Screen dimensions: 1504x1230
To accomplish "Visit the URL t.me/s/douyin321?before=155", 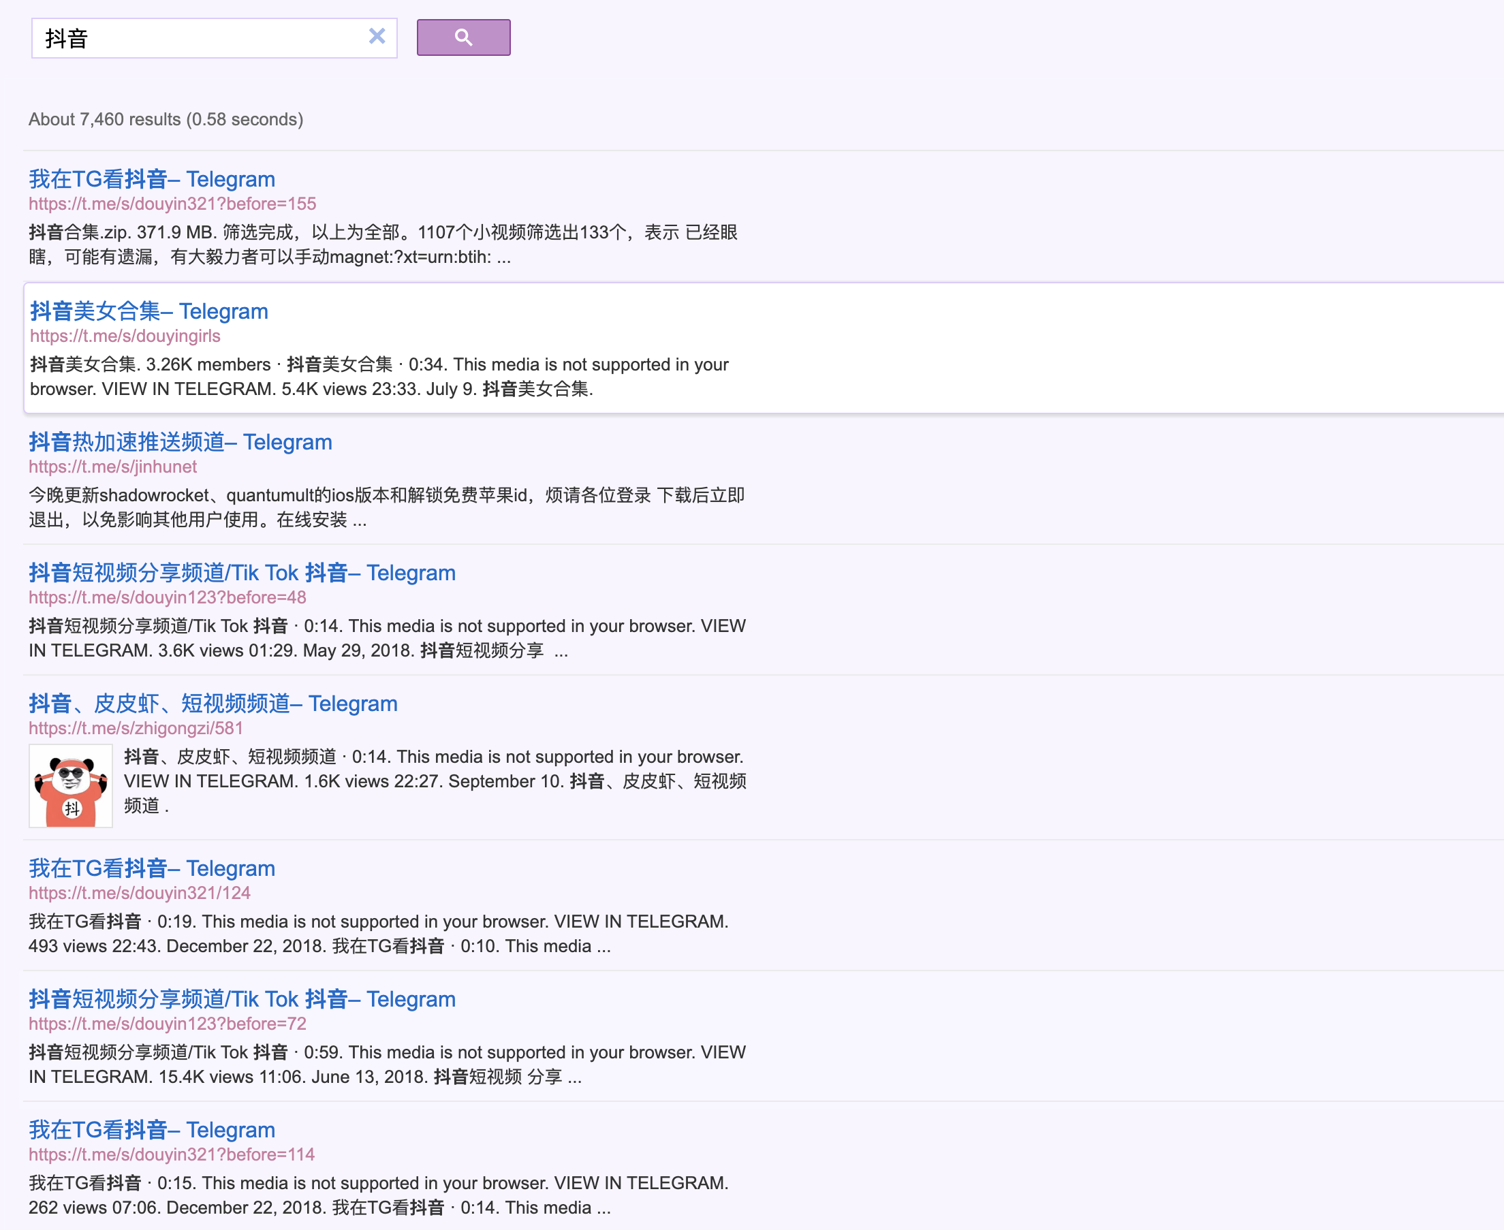I will 172,204.
